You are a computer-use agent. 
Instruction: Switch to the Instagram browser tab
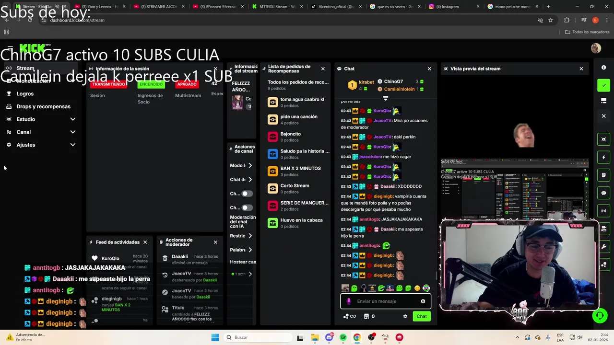(453, 7)
